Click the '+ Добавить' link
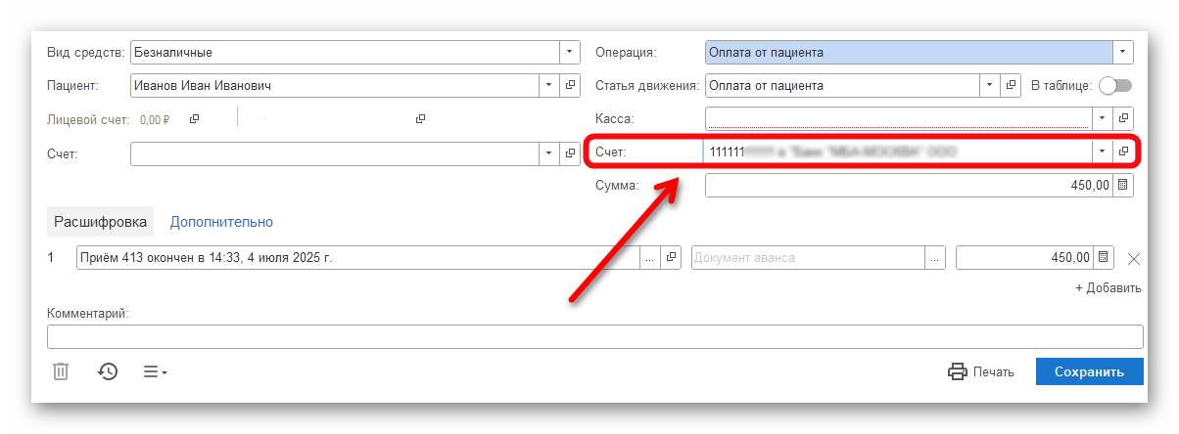The height and width of the screenshot is (434, 1179). 1108,288
